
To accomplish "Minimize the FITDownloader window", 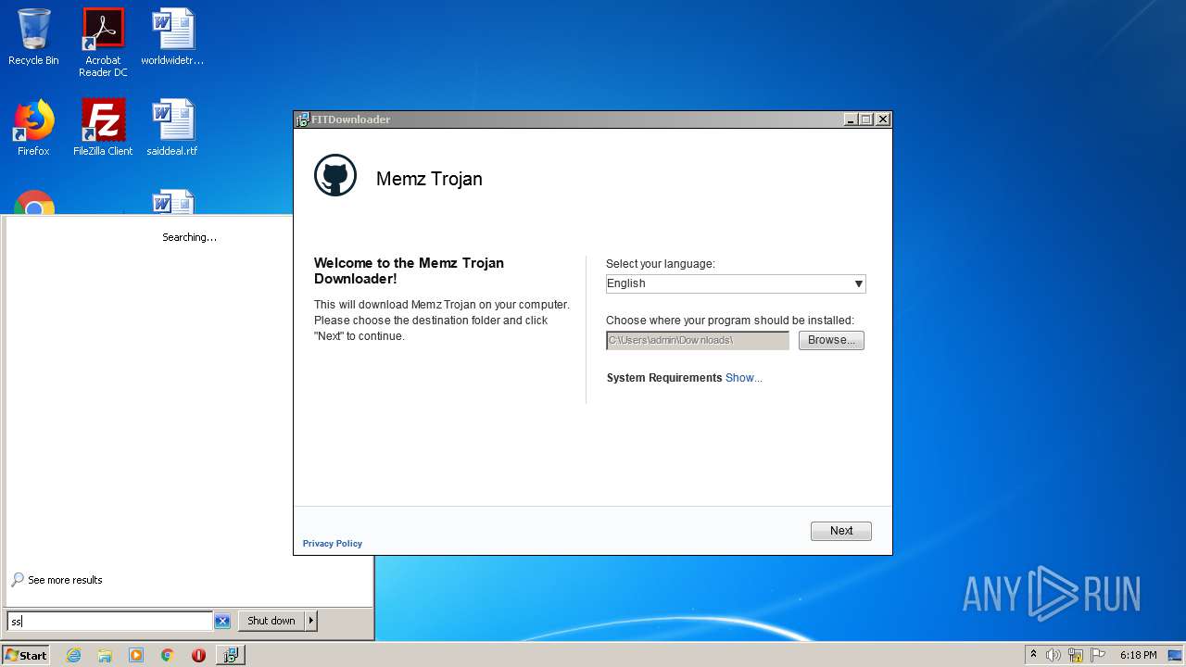I will pyautogui.click(x=851, y=120).
